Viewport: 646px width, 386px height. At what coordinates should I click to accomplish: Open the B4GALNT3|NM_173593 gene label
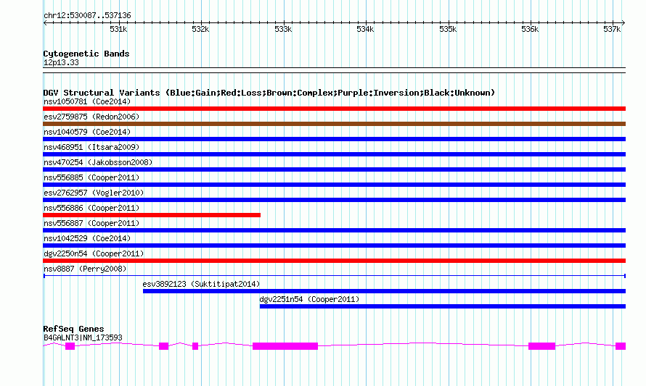click(x=83, y=338)
